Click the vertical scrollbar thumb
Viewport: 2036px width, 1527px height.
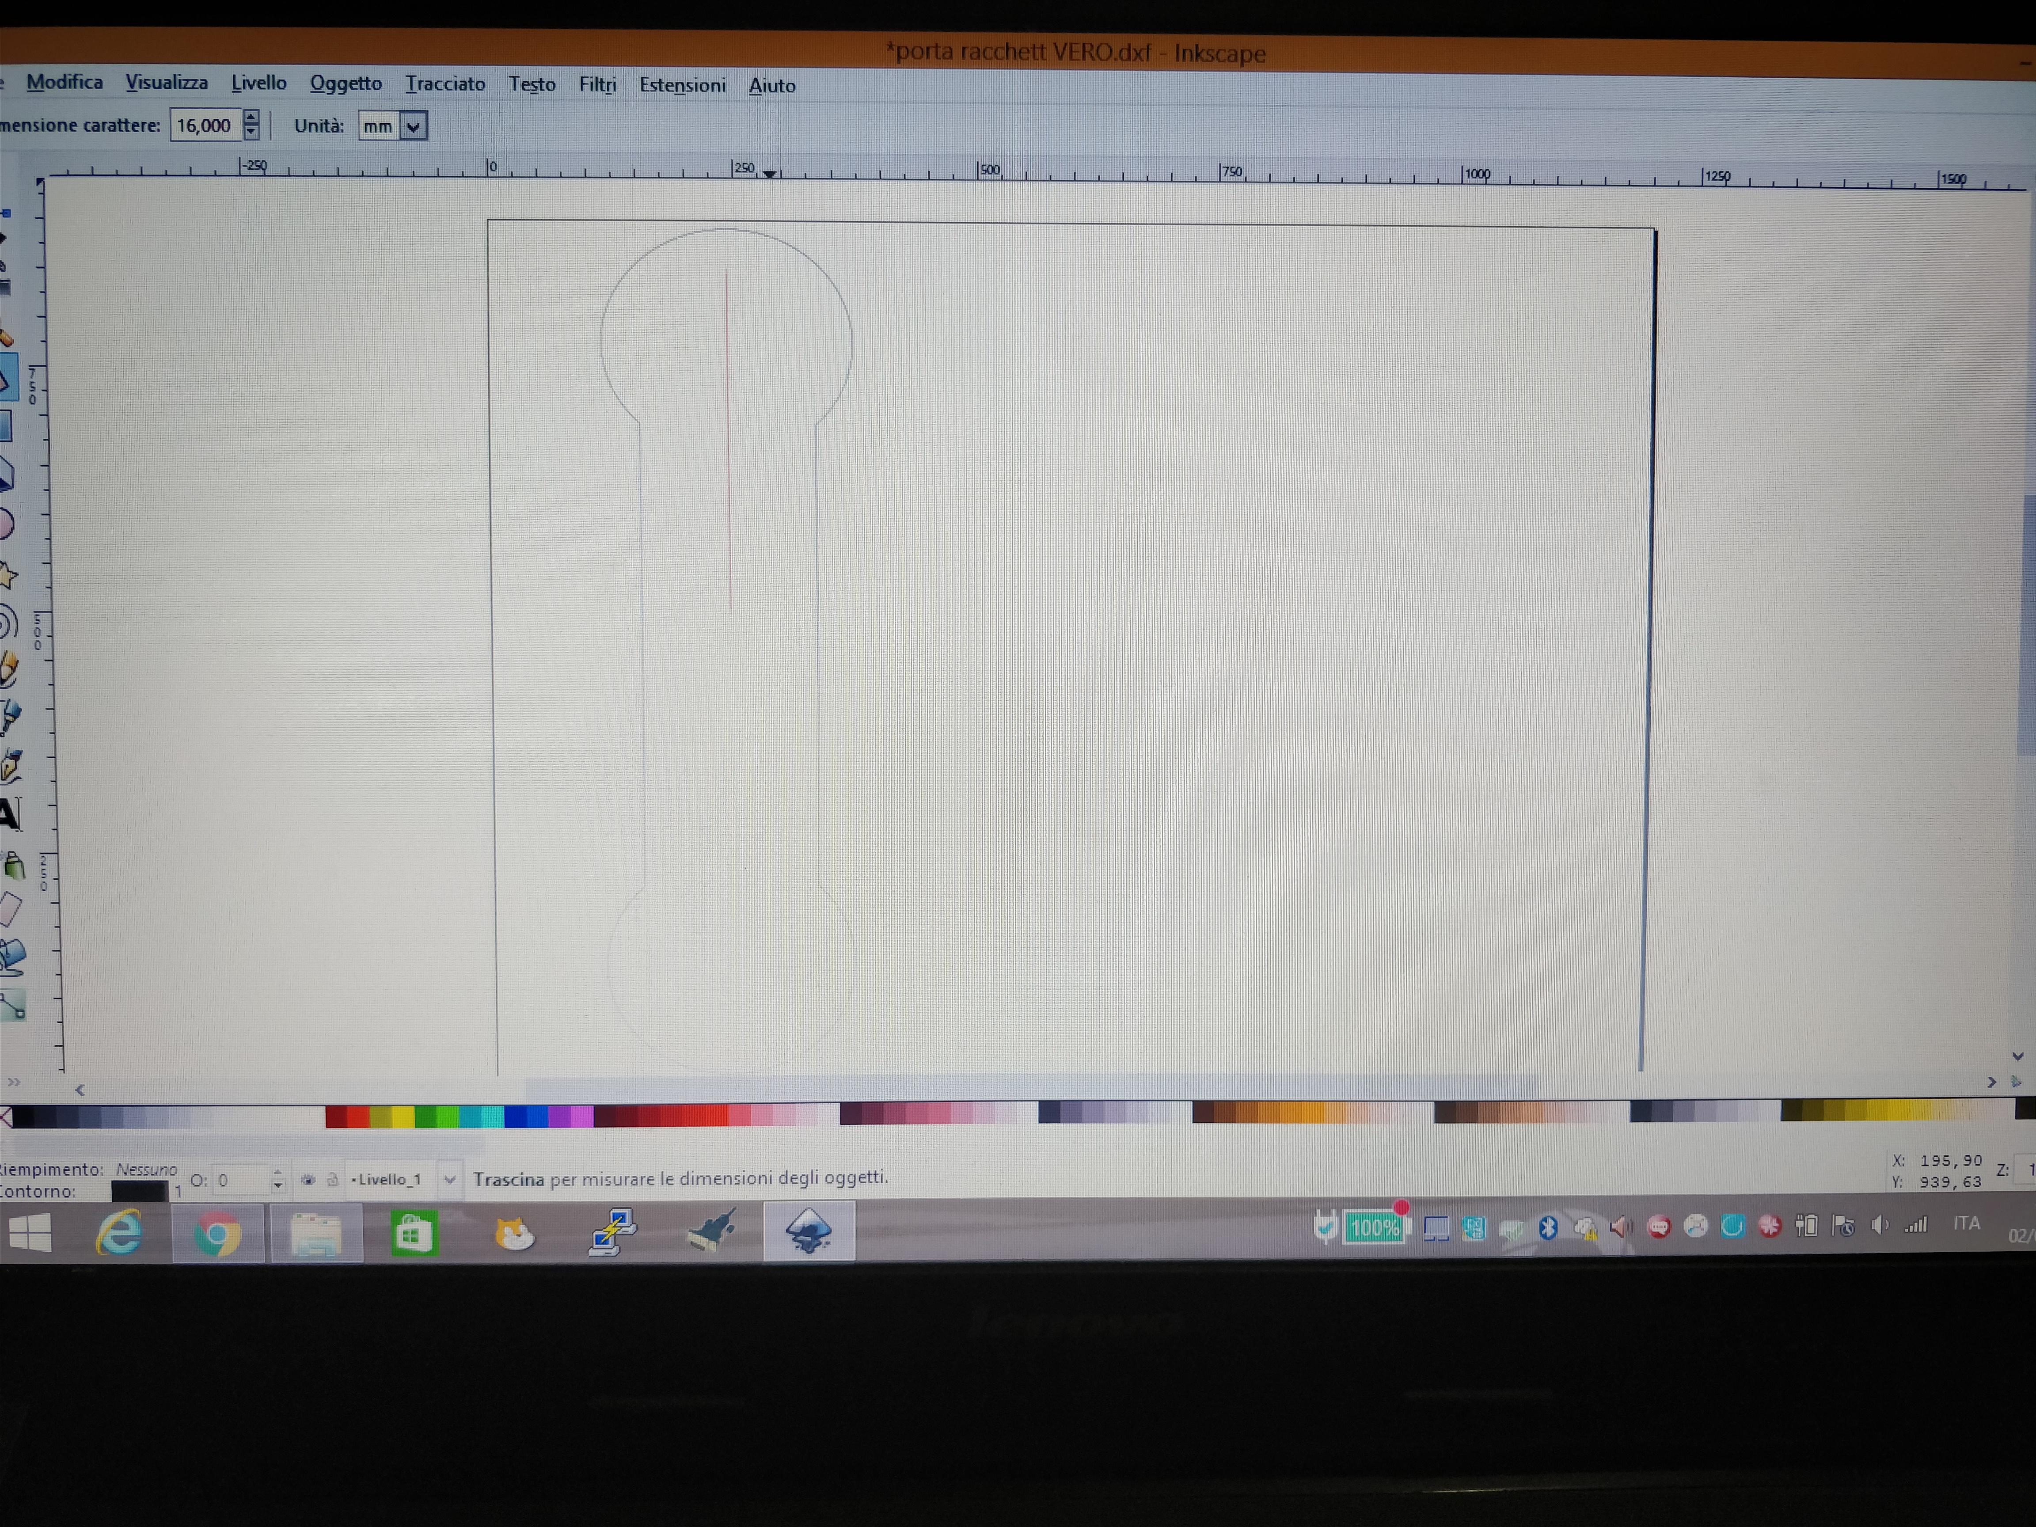pyautogui.click(x=2027, y=626)
